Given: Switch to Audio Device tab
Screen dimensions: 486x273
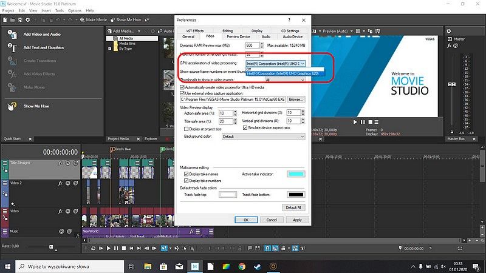Looking at the screenshot, I should point(293,36).
